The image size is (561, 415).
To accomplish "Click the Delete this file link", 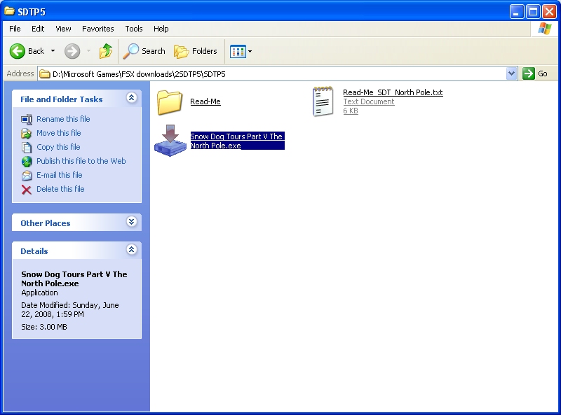I will tap(60, 189).
